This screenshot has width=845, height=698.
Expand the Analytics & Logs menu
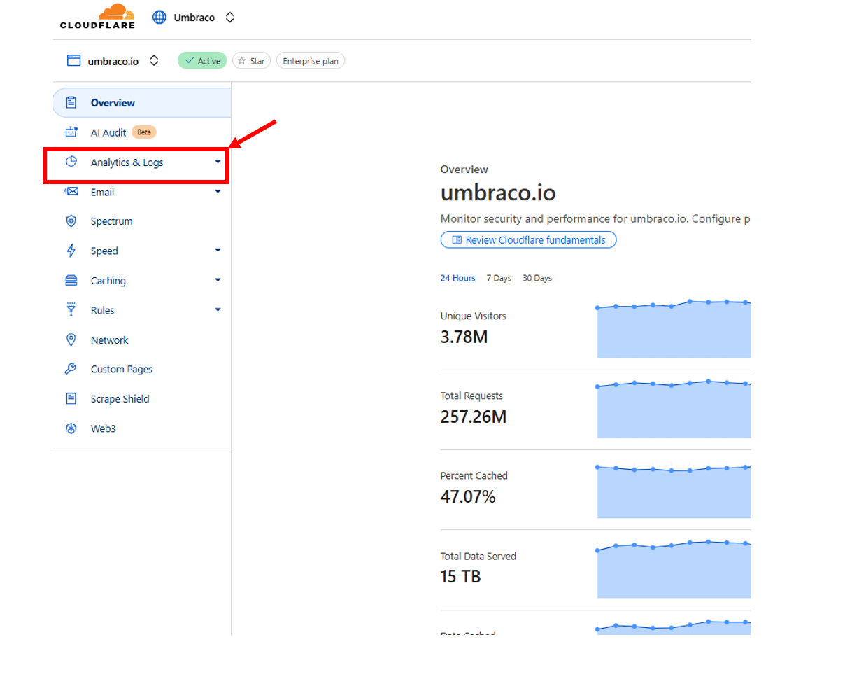tap(218, 162)
